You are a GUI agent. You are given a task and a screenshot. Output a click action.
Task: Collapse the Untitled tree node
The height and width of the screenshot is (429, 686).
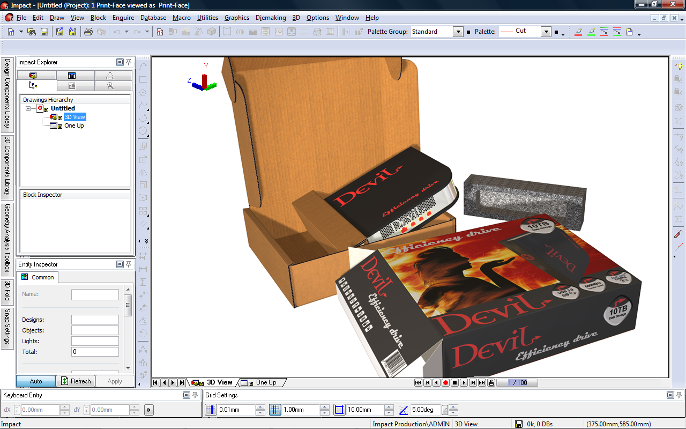[x=28, y=108]
